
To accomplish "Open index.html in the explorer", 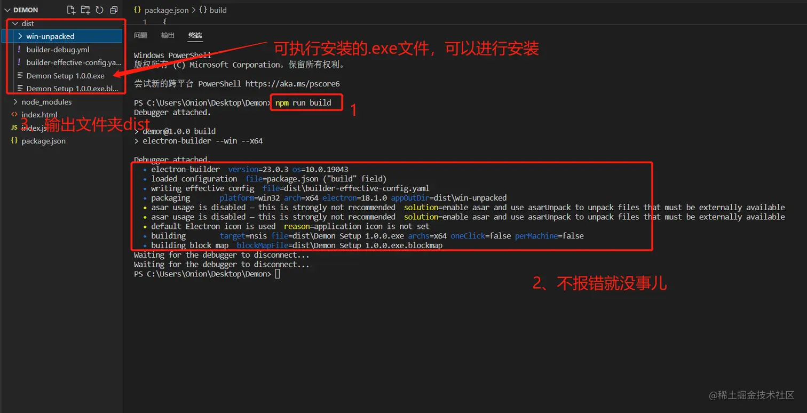I will pyautogui.click(x=39, y=115).
